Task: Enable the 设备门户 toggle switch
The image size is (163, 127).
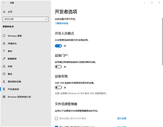Action: pyautogui.click(x=58, y=67)
